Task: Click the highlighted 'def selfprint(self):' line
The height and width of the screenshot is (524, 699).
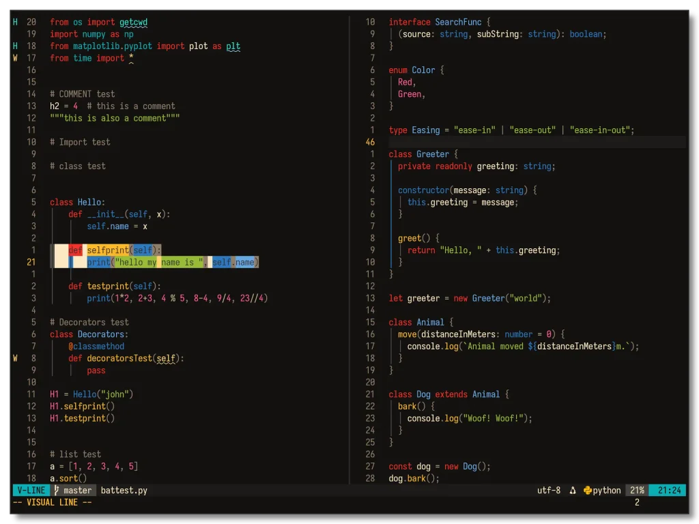Action: tap(115, 250)
